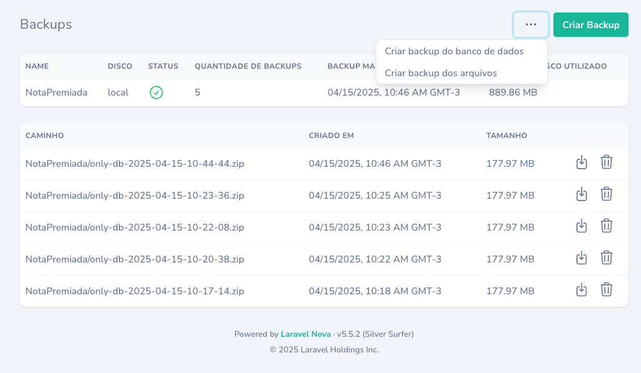Download the only-db-2025-04-15-10-20-38.zip backup
The height and width of the screenshot is (373, 641).
tap(582, 258)
